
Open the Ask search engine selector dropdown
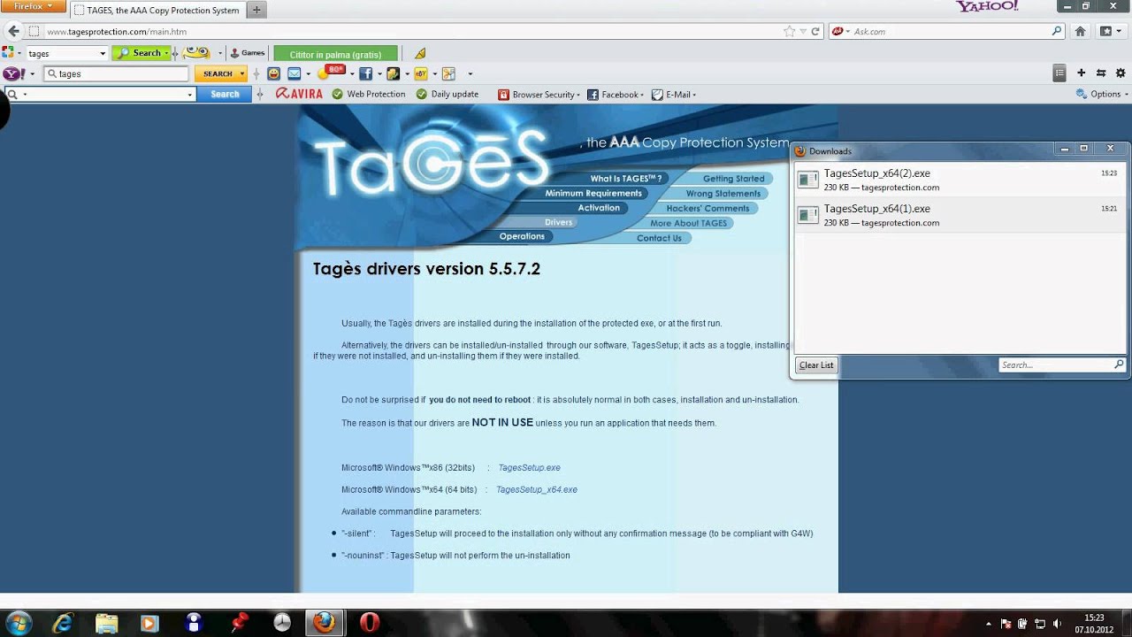841,31
